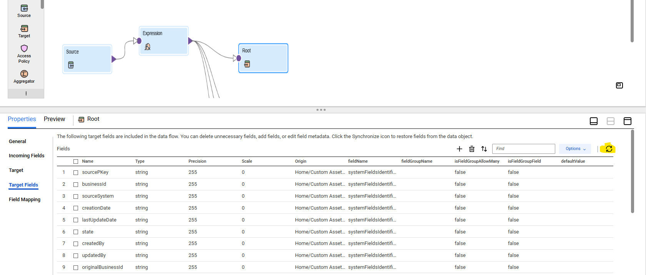Screen dimensions: 646x275
Task: Select the Aggregator transformation in palette
Action: click(x=24, y=77)
